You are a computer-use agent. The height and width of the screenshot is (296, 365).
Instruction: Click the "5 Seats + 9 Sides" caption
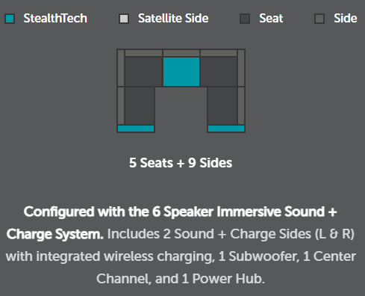tap(181, 163)
